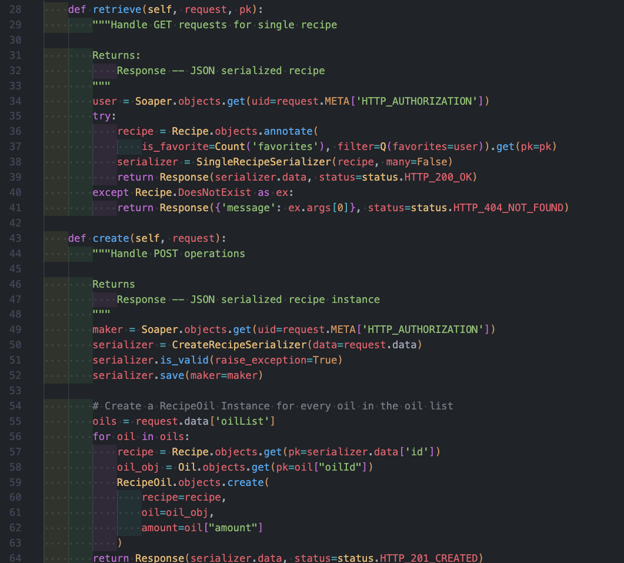
Task: Click 'HTTP_200_OK' on line 39
Action: 438,177
